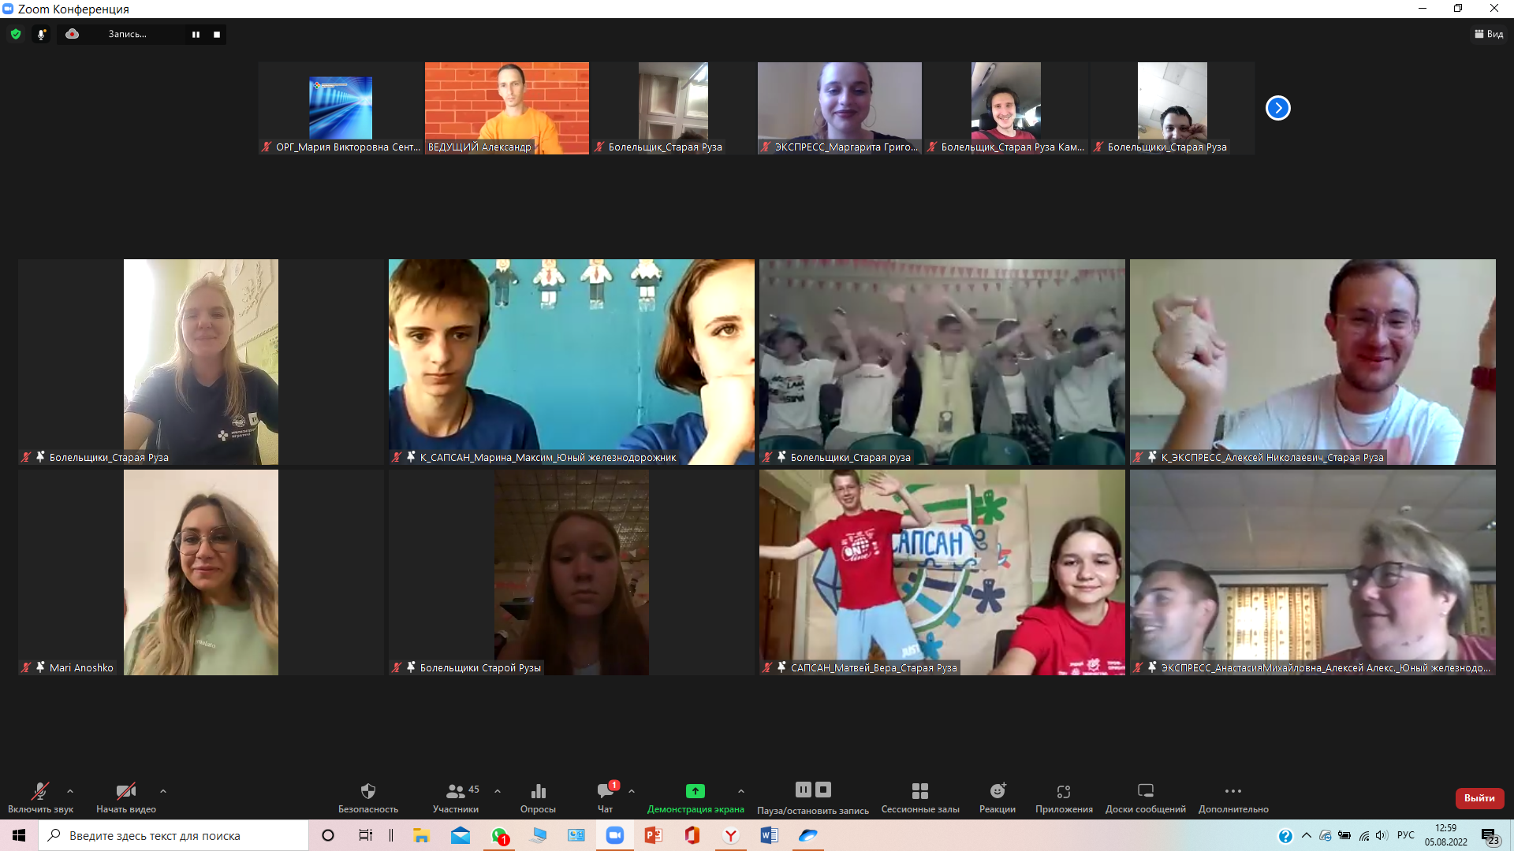Start video using Начать видео
Image resolution: width=1514 pixels, height=851 pixels.
[125, 791]
